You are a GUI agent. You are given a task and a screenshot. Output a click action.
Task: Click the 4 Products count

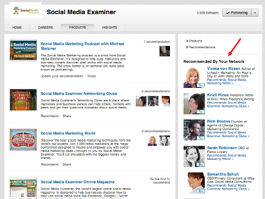coord(194,41)
